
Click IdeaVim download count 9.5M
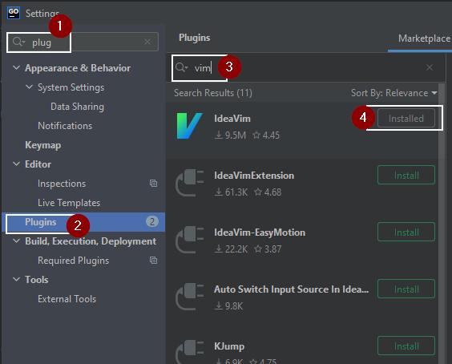point(230,135)
